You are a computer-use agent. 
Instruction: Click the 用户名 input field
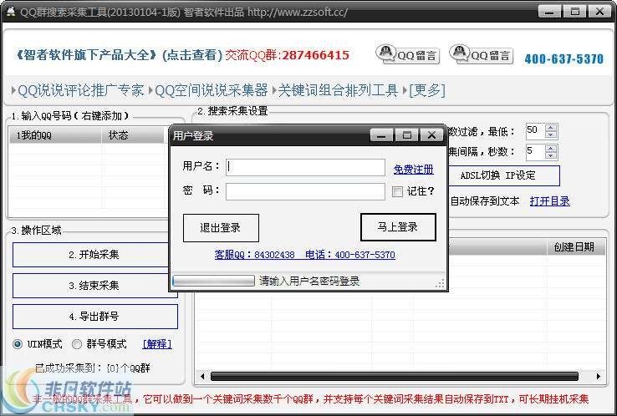(305, 167)
